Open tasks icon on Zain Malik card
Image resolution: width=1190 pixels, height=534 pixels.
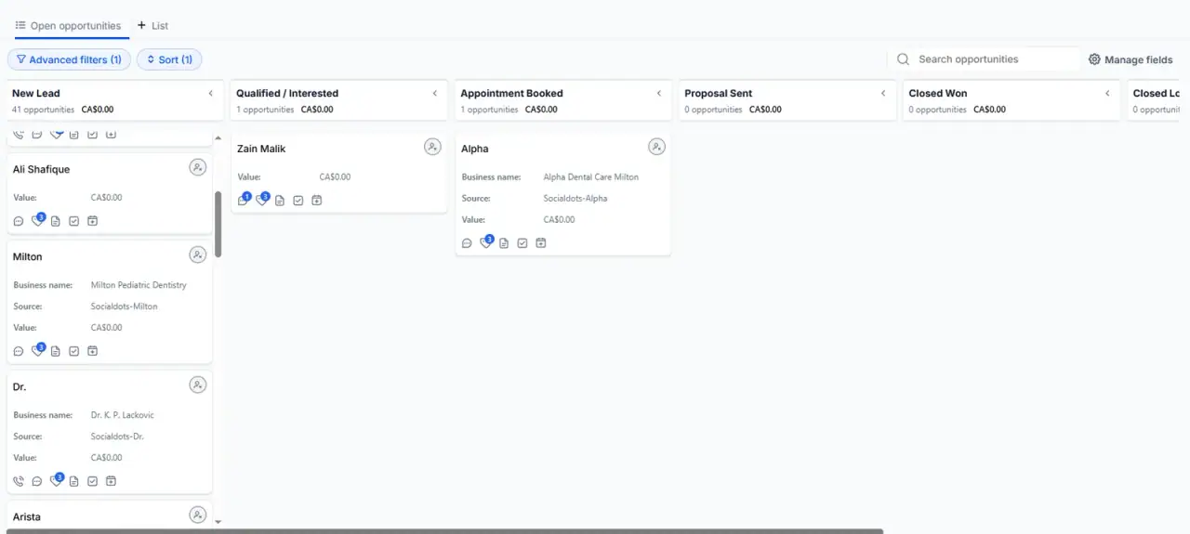(298, 201)
